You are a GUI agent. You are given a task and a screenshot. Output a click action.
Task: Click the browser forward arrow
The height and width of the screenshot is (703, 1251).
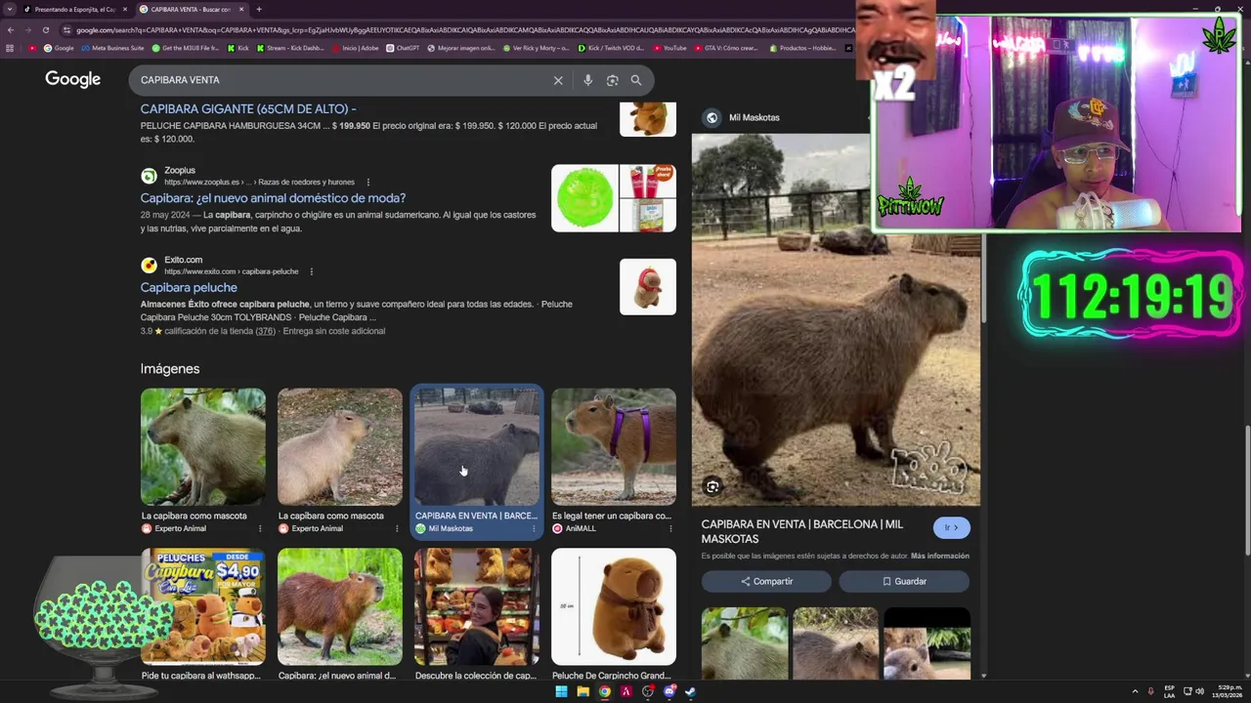click(x=27, y=30)
